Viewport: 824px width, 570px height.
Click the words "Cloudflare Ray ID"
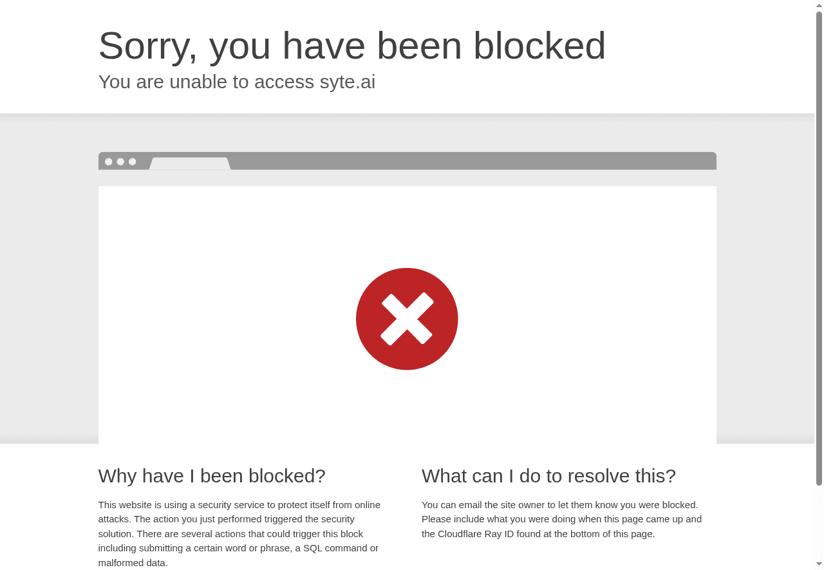(477, 534)
